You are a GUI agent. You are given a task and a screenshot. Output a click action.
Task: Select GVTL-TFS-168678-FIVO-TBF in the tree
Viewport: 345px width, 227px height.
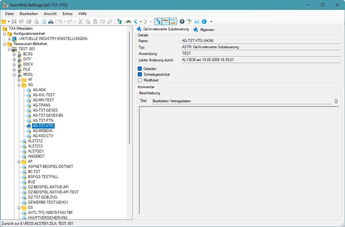[x=50, y=213]
